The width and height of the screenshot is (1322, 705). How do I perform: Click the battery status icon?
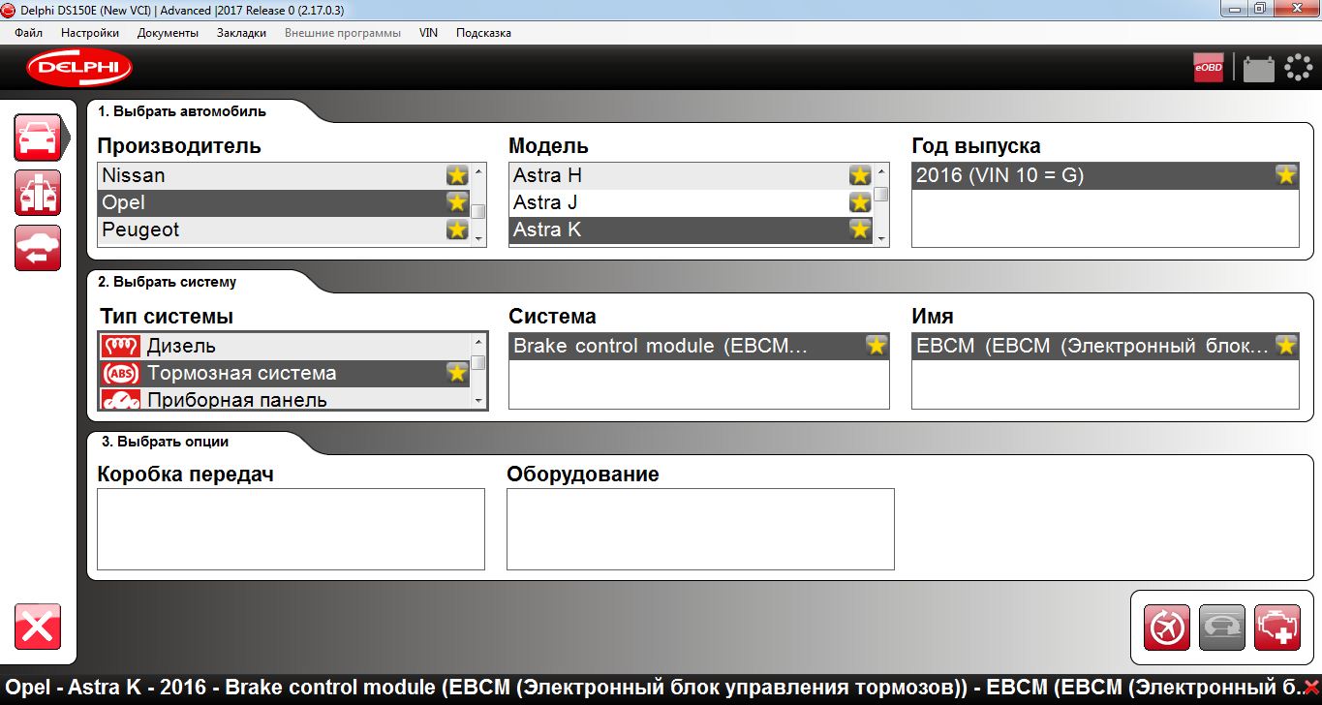pos(1258,69)
